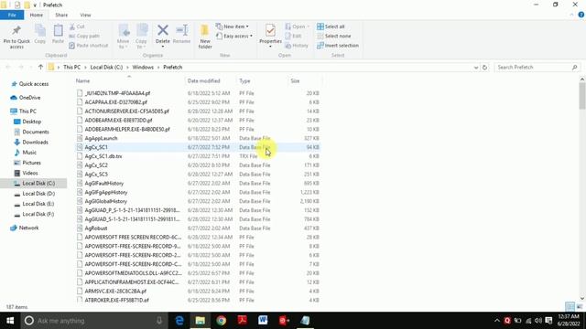The height and width of the screenshot is (329, 586).
Task: Select Desktop in navigation pane
Action: 27,122
